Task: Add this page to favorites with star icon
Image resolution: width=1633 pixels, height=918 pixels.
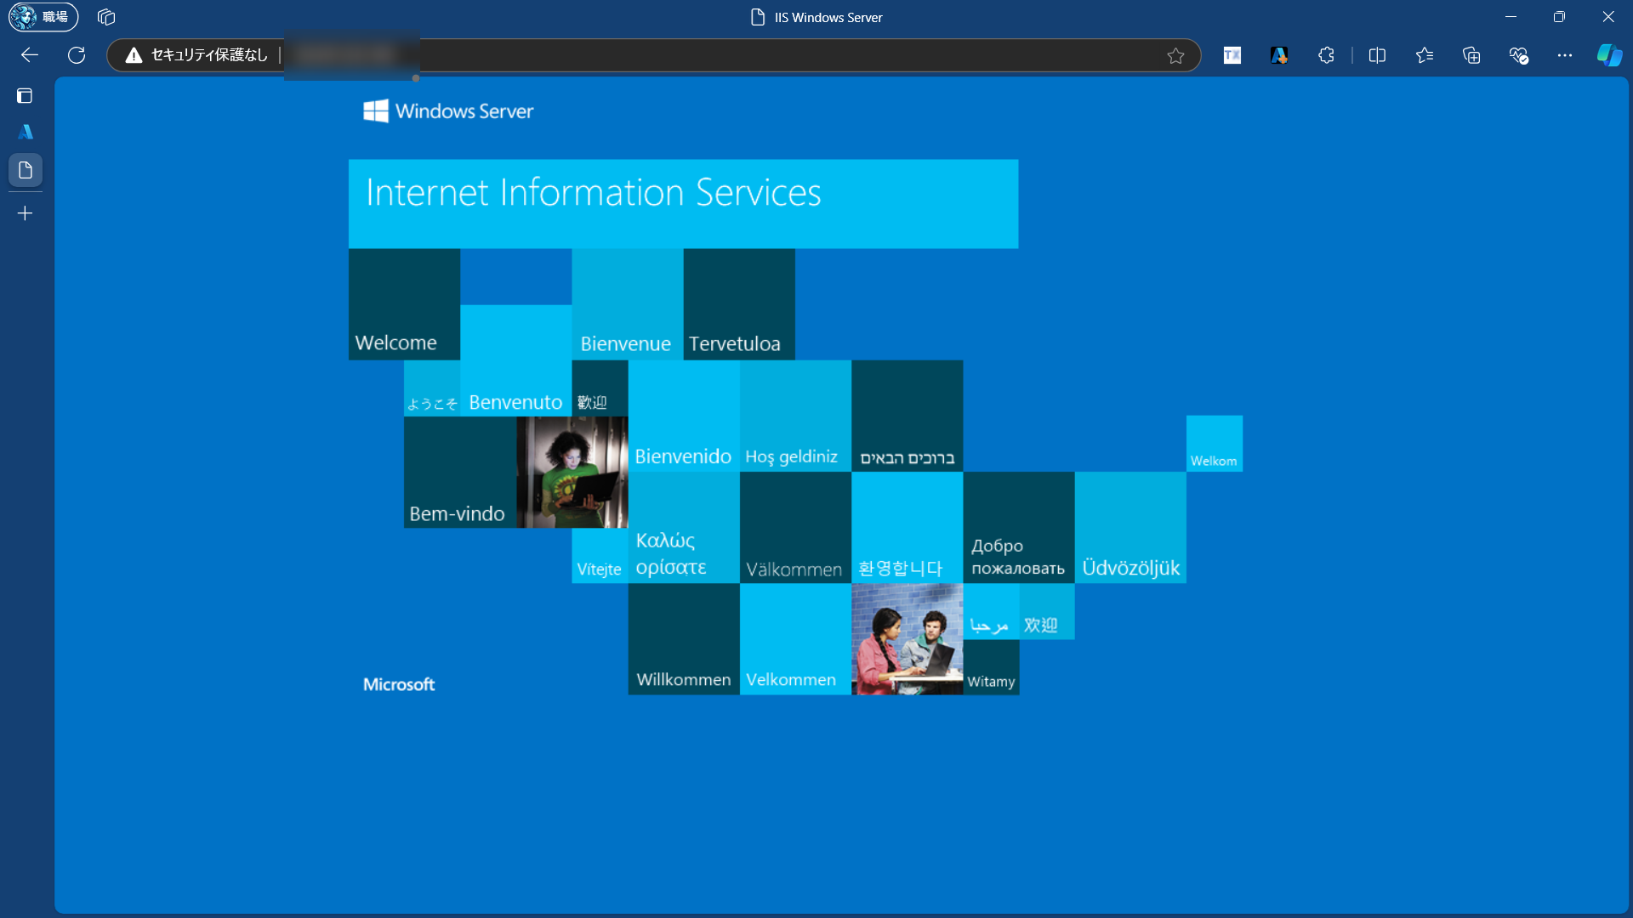Action: (x=1175, y=56)
